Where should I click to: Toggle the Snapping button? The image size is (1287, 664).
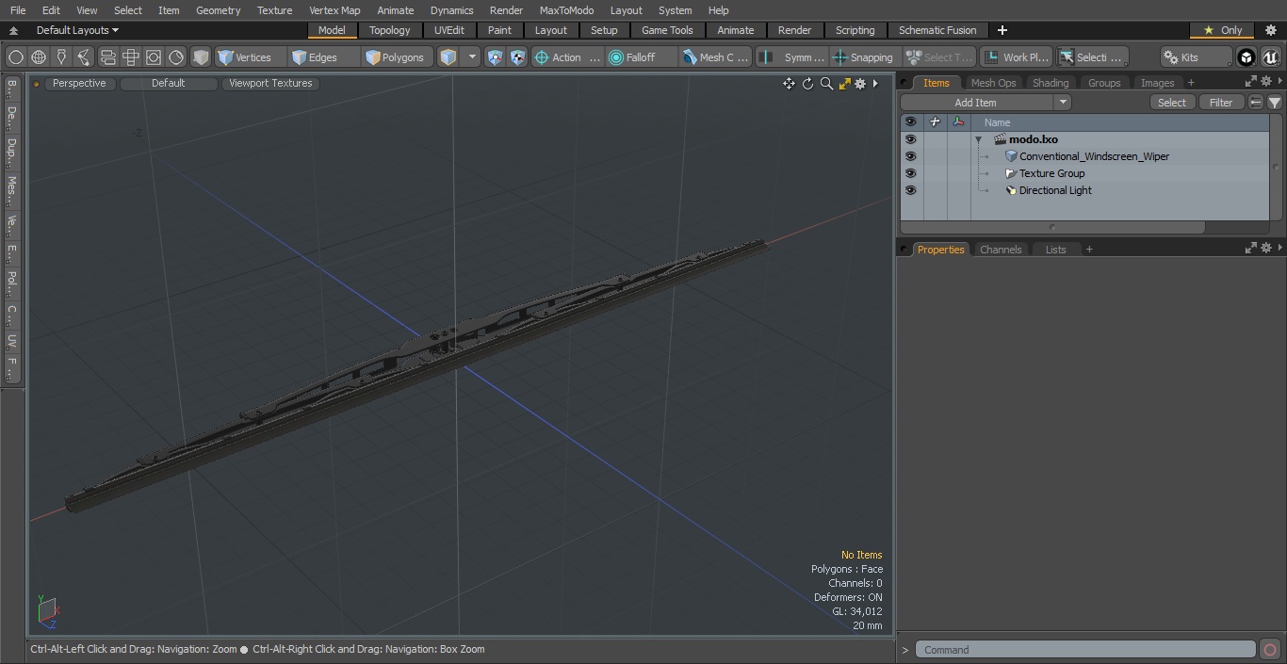(x=863, y=57)
